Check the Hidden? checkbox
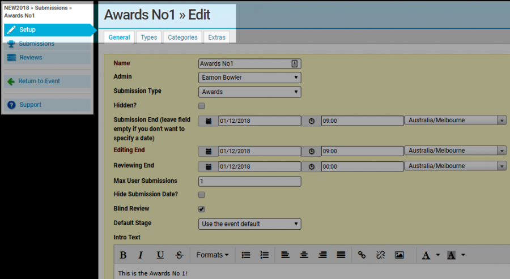This screenshot has width=510, height=279. coord(202,106)
